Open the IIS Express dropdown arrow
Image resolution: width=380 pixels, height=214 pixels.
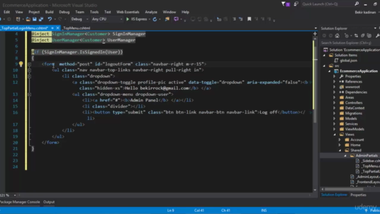(150, 19)
